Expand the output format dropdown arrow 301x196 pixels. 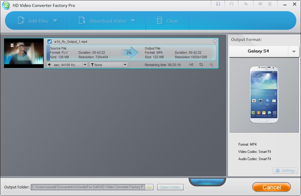(x=294, y=51)
